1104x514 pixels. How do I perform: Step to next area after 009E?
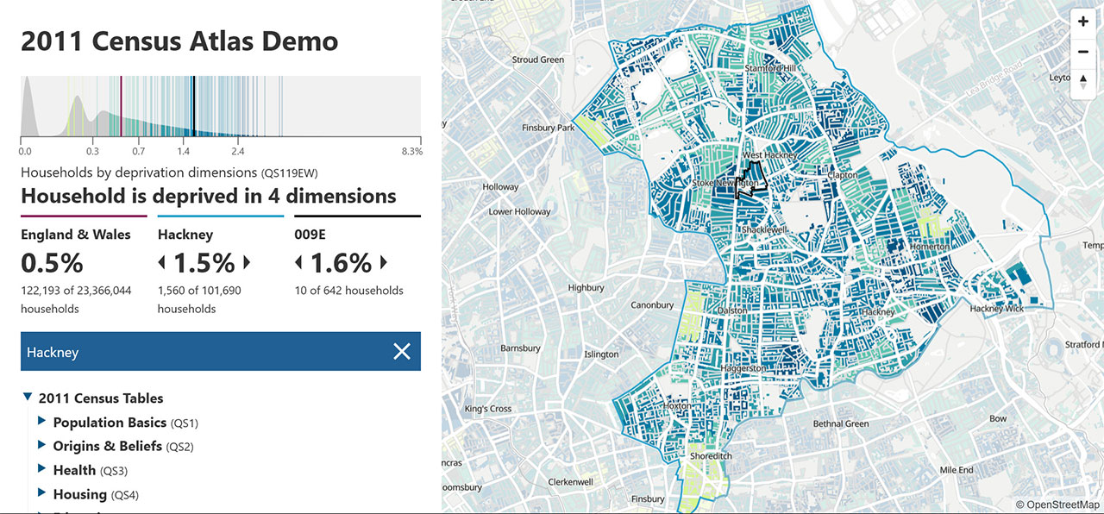[384, 262]
